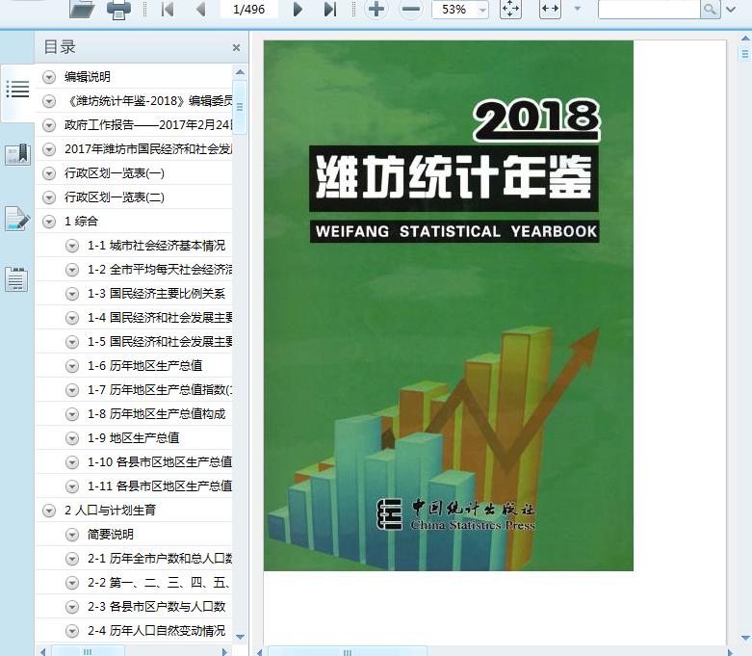
Task: Open the 53% zoom level dropdown
Action: click(483, 10)
